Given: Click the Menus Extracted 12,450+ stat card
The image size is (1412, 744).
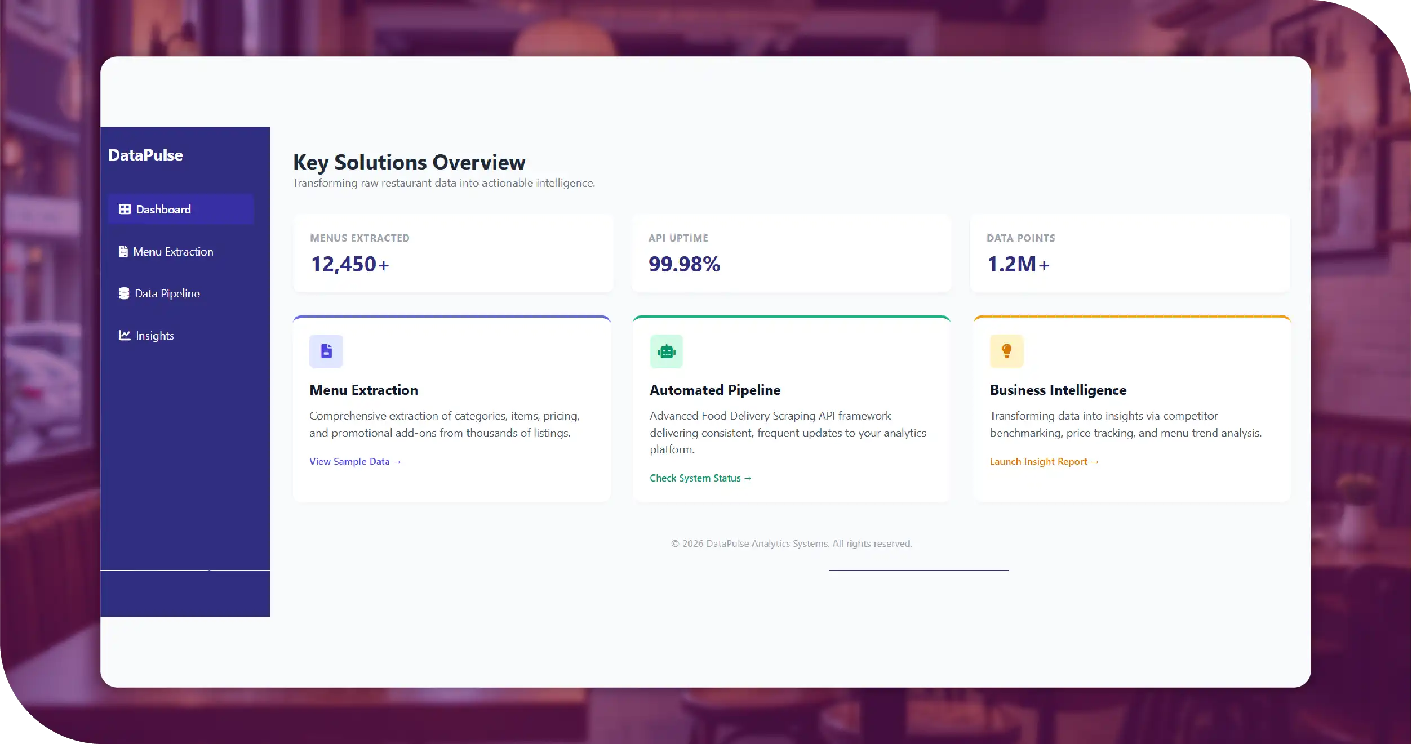Looking at the screenshot, I should click(453, 253).
